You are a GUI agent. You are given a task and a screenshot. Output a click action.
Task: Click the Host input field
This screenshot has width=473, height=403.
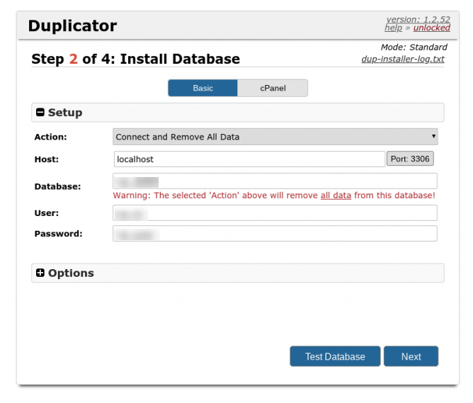(x=249, y=159)
